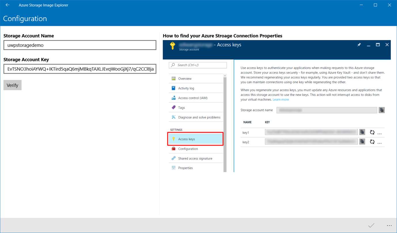Open more options for key1
Viewport: 397px width, 233px height.
379,133
